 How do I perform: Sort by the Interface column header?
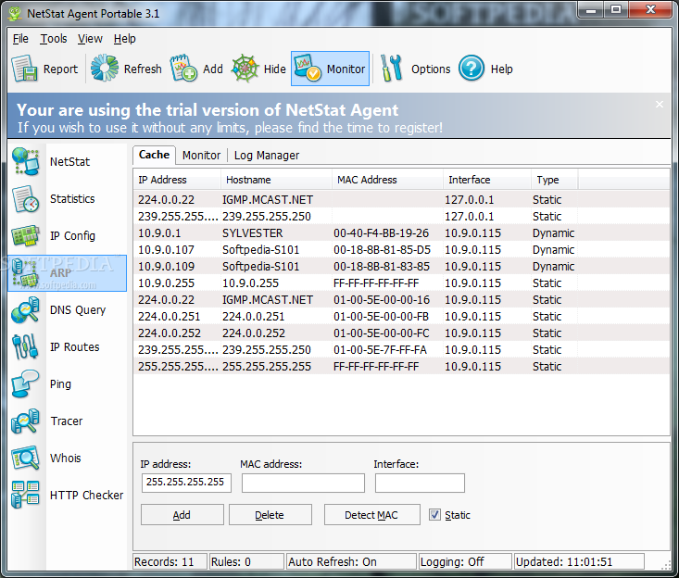[x=487, y=180]
